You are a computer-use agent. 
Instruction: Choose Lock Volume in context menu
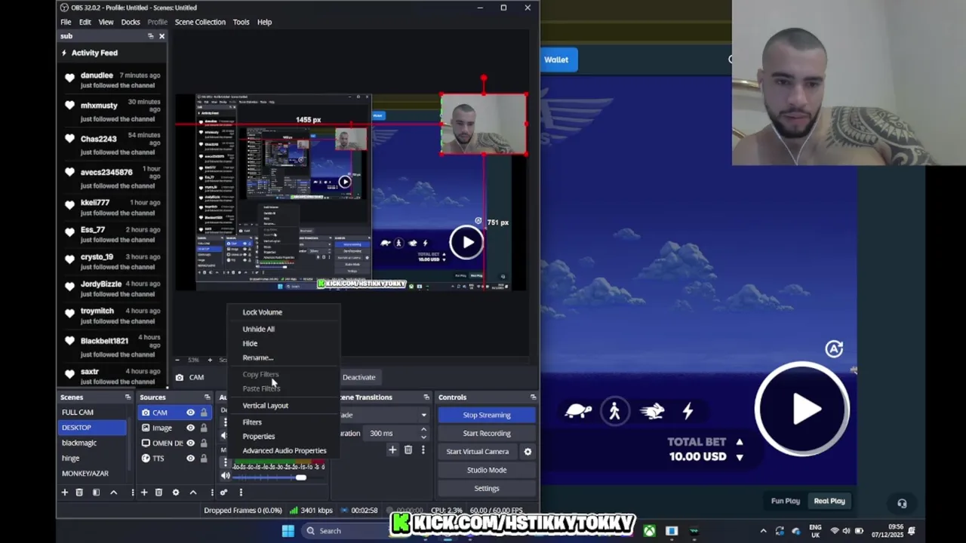pos(284,312)
